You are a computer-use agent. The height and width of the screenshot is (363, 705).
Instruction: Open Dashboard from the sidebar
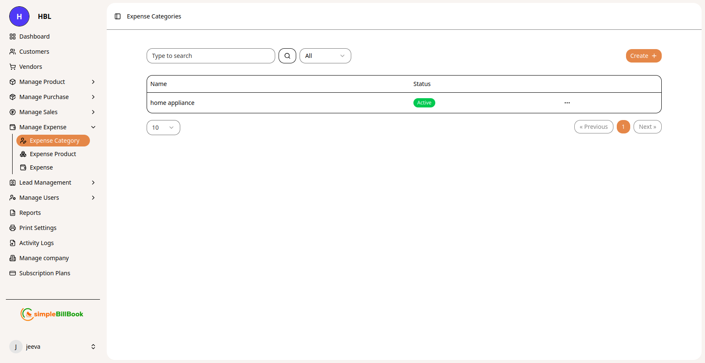(x=34, y=37)
